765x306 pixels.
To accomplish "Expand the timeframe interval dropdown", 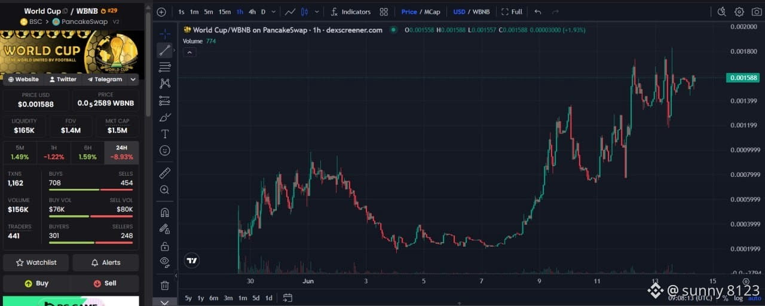I will click(274, 12).
